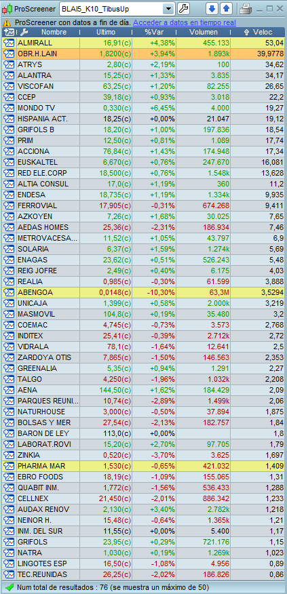Image resolution: width=287 pixels, height=594 pixels.
Task: Open chart icon for VISCOFAN row
Action: click(x=9, y=86)
